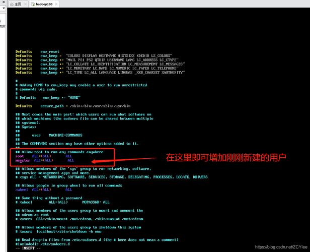
Task: Click 'Allow root to run any commands' comment
Action: coord(59,152)
